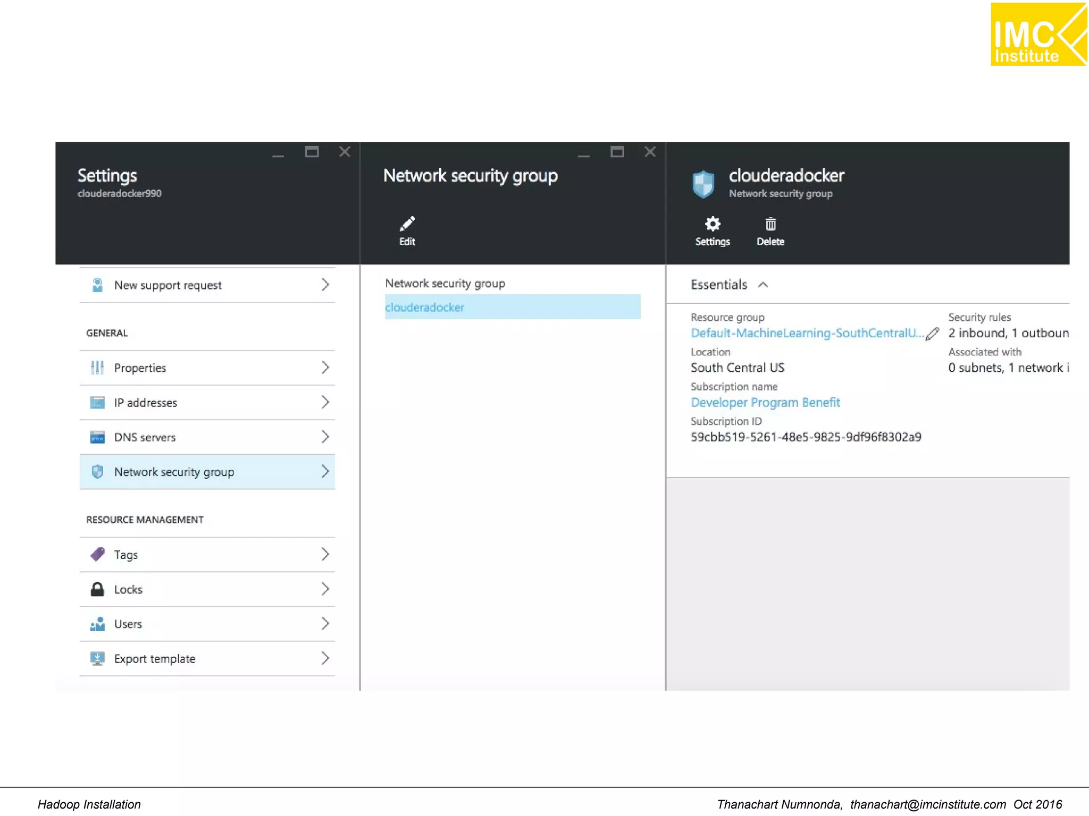This screenshot has height=816, width=1089.
Task: Click the GENERAL section heading
Action: click(107, 333)
